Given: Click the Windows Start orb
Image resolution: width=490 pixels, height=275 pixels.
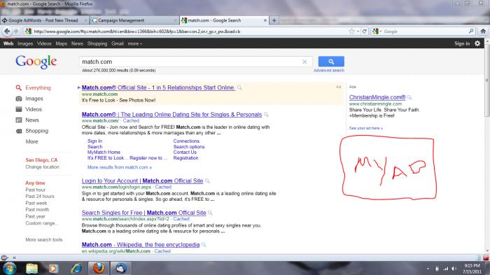Looking at the screenshot, I should 9,268.
